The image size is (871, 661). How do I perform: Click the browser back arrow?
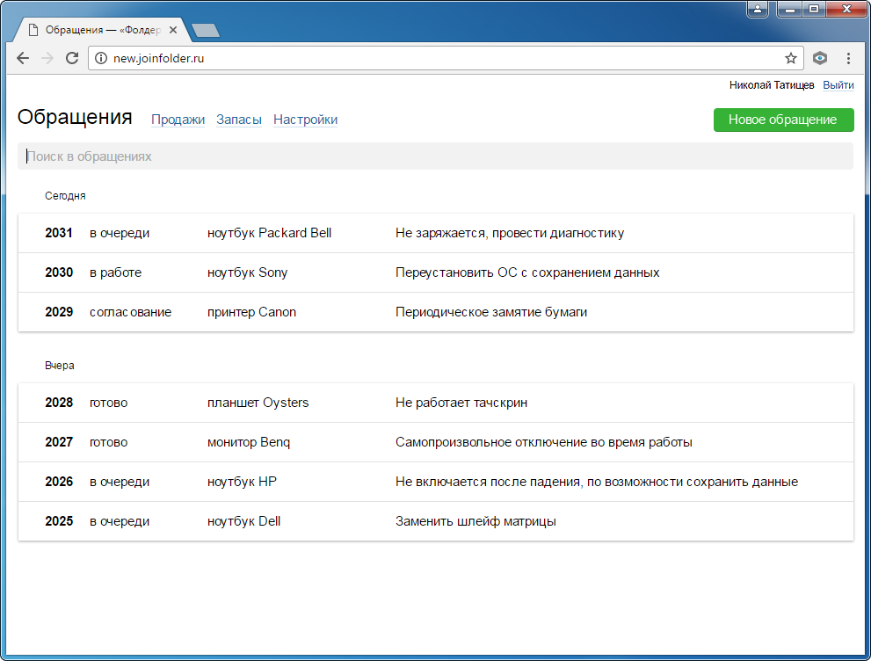tap(23, 59)
